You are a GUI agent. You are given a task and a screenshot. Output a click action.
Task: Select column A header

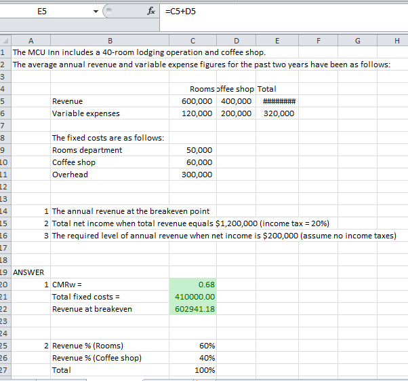coord(31,41)
